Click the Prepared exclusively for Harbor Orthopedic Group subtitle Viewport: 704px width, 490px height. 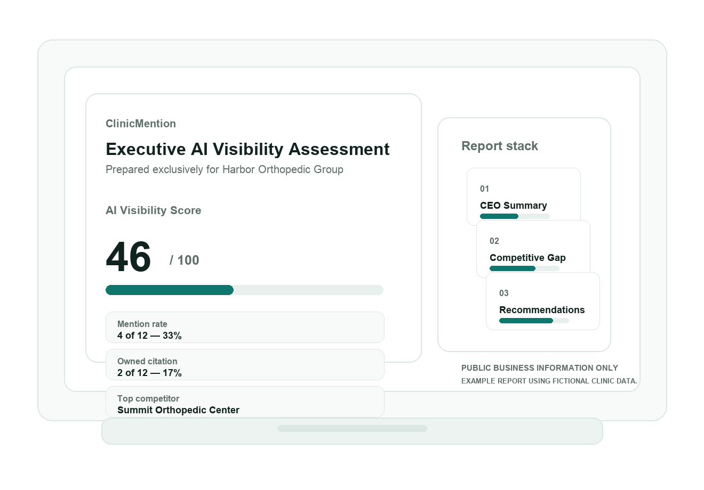[225, 169]
